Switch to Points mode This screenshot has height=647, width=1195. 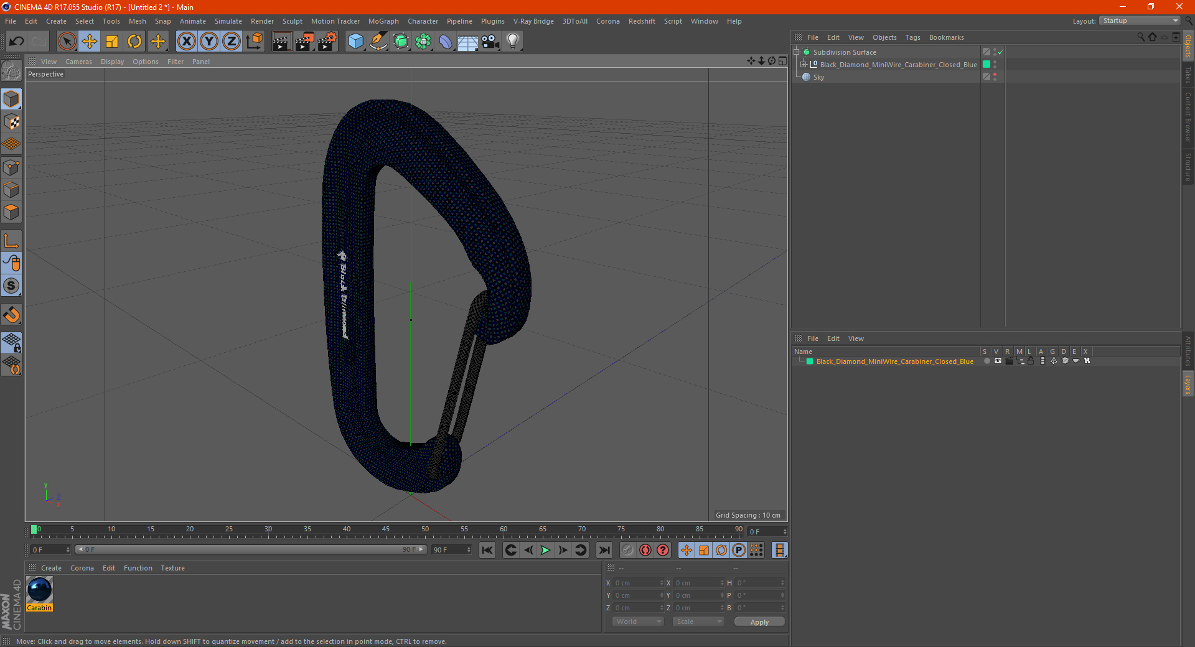point(11,167)
